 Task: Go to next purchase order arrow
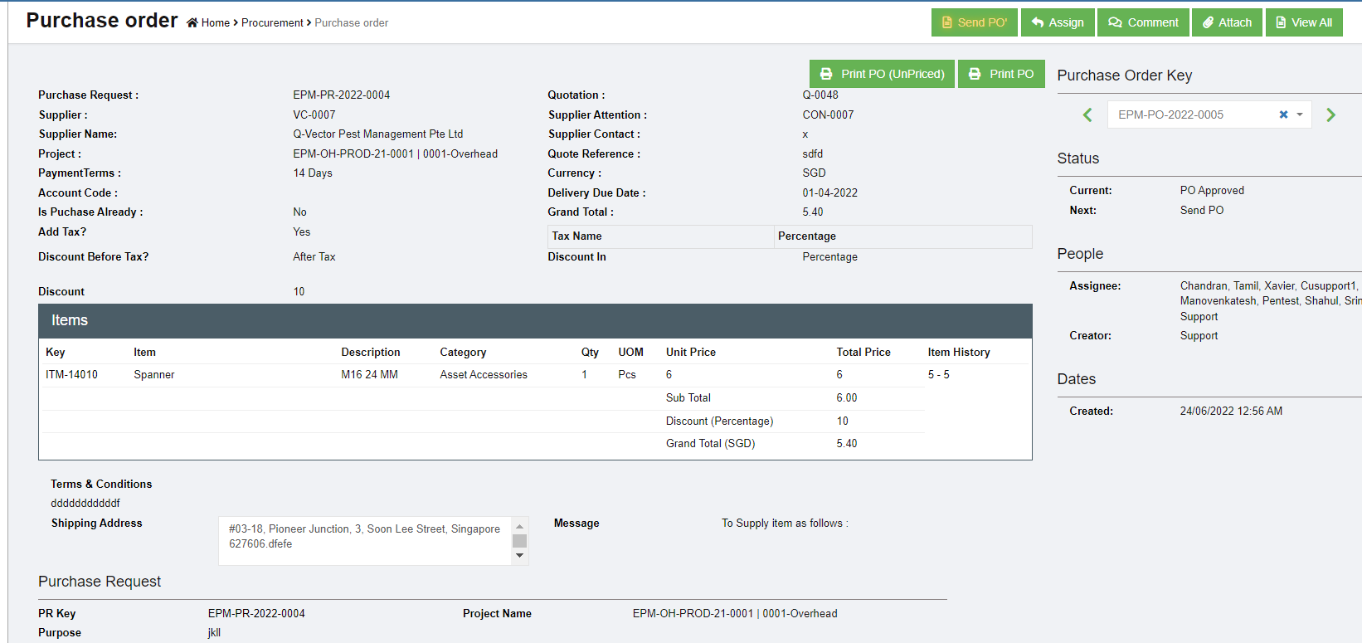pos(1330,115)
